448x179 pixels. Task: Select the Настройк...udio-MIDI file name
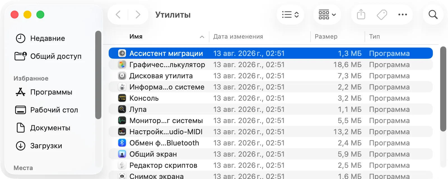point(166,131)
